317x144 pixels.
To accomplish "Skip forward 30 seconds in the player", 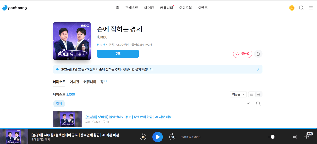I will (x=172, y=137).
